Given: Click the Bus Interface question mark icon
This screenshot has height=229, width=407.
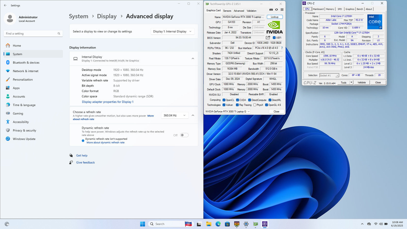Looking at the screenshot, I should point(282,48).
